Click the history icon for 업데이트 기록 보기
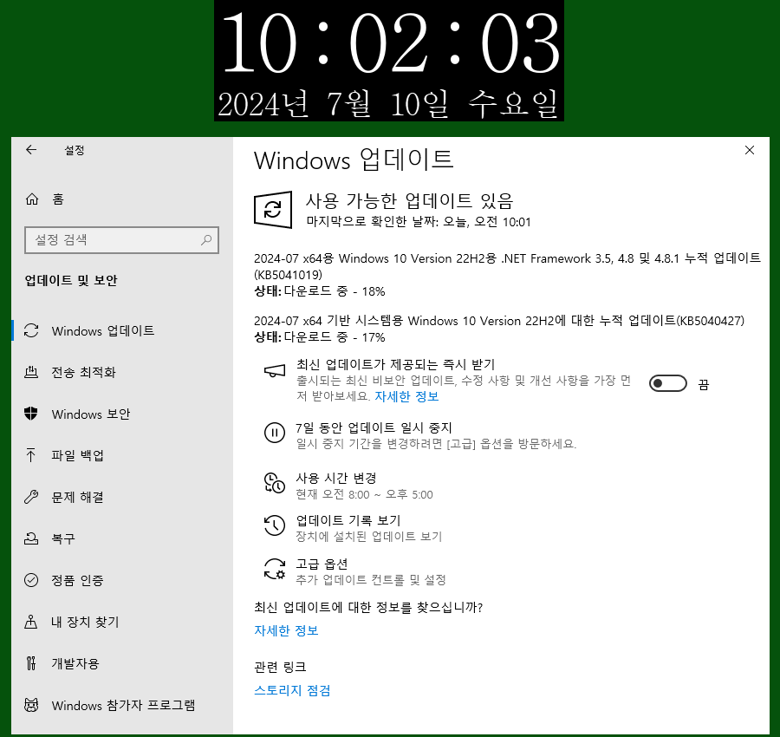The width and height of the screenshot is (780, 737). pos(275,525)
